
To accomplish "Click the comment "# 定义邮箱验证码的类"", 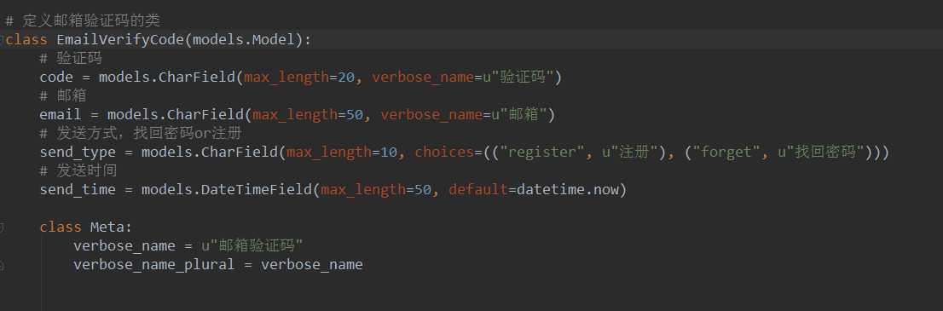I will (x=83, y=21).
